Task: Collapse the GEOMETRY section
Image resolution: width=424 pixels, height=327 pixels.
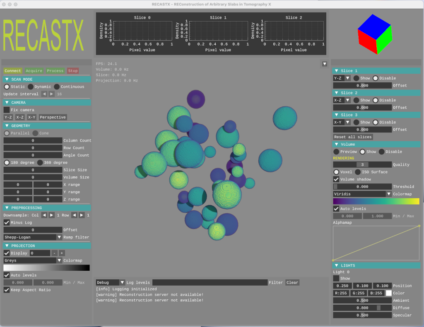Action: pos(6,125)
